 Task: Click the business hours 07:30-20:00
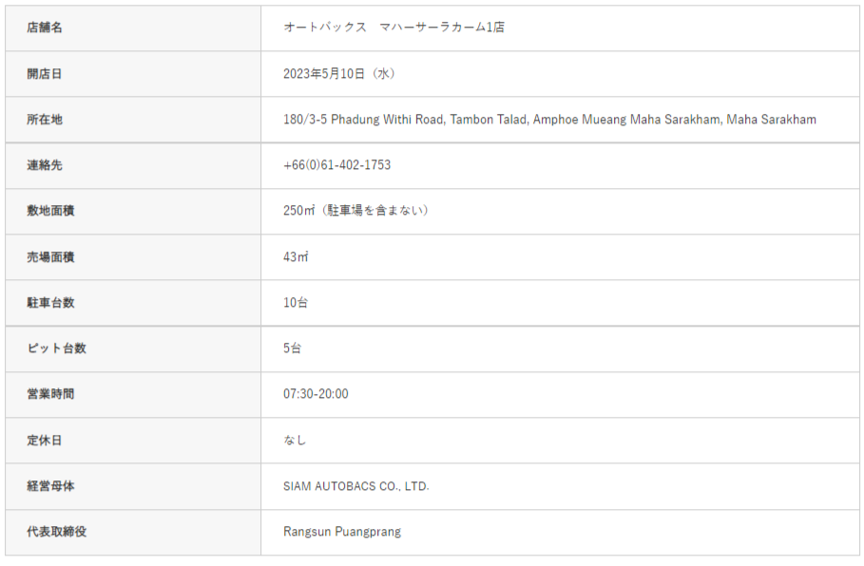pos(316,394)
